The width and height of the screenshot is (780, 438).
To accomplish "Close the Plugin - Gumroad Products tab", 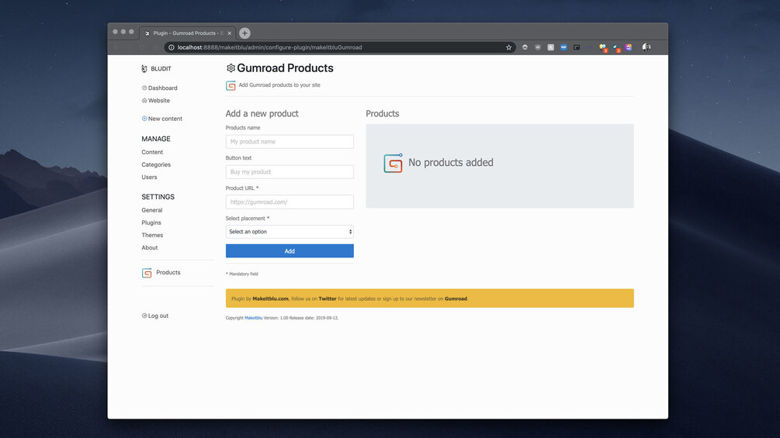I will coord(230,33).
